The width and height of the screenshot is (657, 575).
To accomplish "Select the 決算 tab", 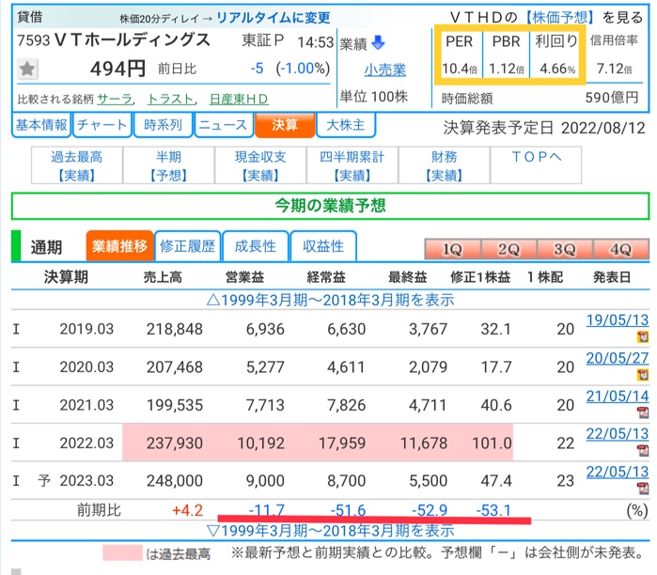I will click(285, 125).
